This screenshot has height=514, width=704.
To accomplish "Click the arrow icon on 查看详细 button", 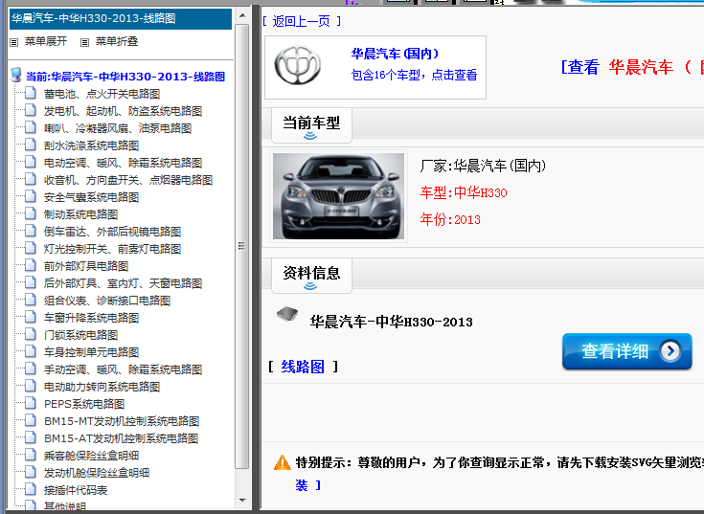I will [x=670, y=350].
